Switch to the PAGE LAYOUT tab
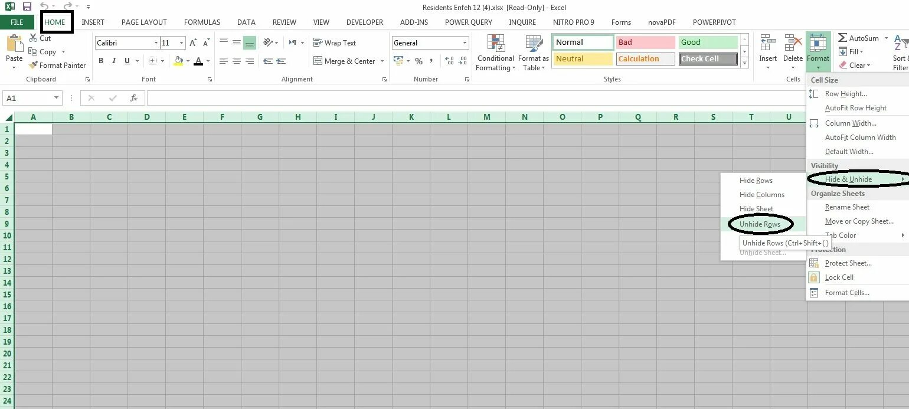This screenshot has height=409, width=909. [144, 22]
